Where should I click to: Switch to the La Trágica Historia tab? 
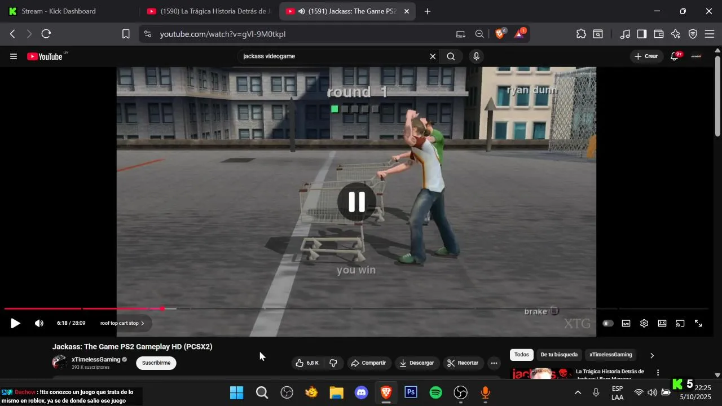pyautogui.click(x=209, y=11)
